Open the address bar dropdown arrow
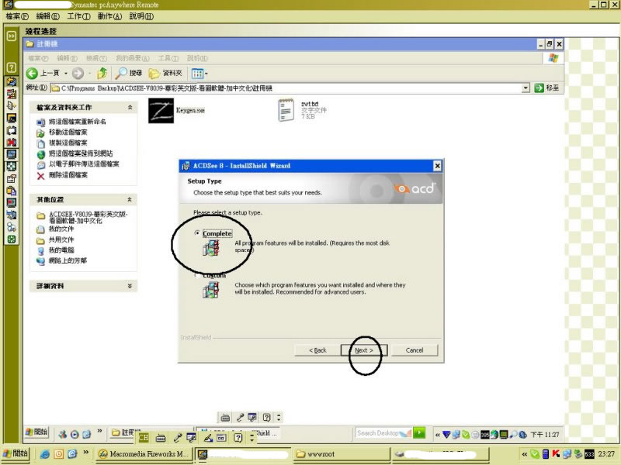This screenshot has height=465, width=621. tap(526, 88)
